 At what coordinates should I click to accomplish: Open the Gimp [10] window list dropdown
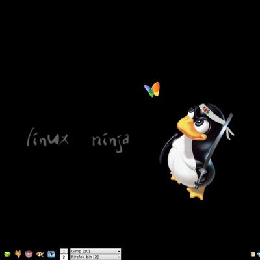tap(96, 251)
